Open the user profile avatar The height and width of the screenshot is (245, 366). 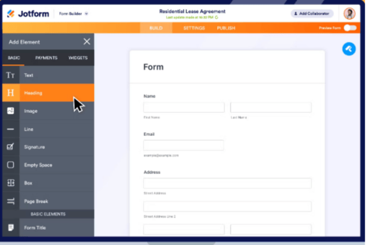pos(350,13)
